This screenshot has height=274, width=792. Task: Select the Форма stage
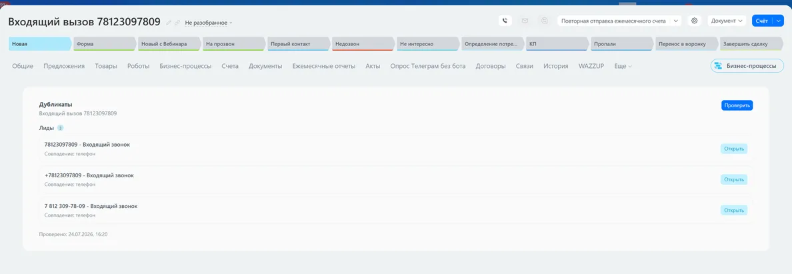[105, 44]
